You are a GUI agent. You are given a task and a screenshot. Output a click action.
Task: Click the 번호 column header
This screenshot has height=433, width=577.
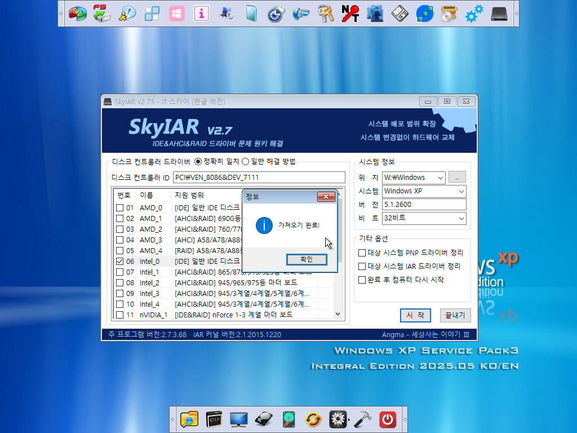(x=125, y=195)
